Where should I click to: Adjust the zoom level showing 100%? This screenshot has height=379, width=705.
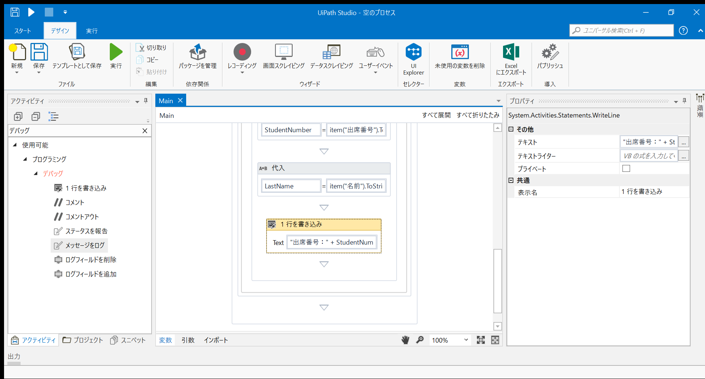click(450, 340)
